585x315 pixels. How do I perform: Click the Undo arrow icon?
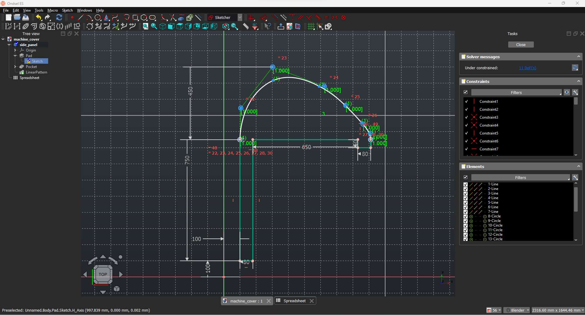click(x=38, y=18)
